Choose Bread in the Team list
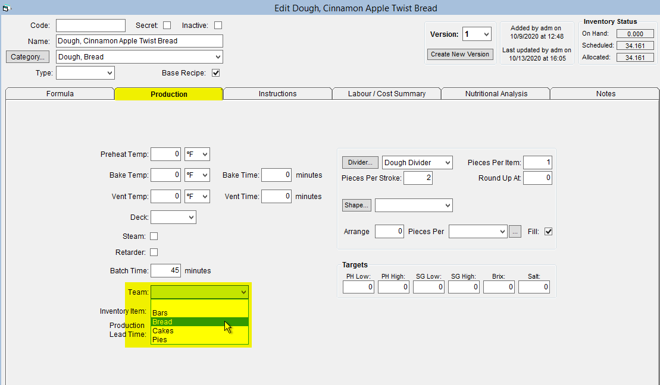 pyautogui.click(x=199, y=322)
